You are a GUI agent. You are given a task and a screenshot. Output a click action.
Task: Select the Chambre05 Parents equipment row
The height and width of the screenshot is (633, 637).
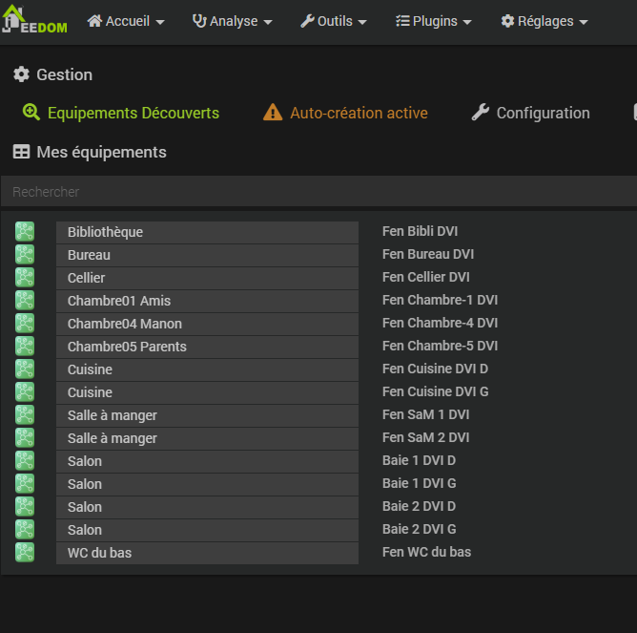click(x=207, y=347)
